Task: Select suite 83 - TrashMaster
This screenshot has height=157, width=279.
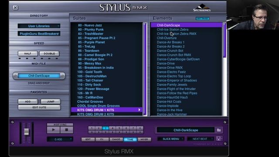Action: (91, 34)
